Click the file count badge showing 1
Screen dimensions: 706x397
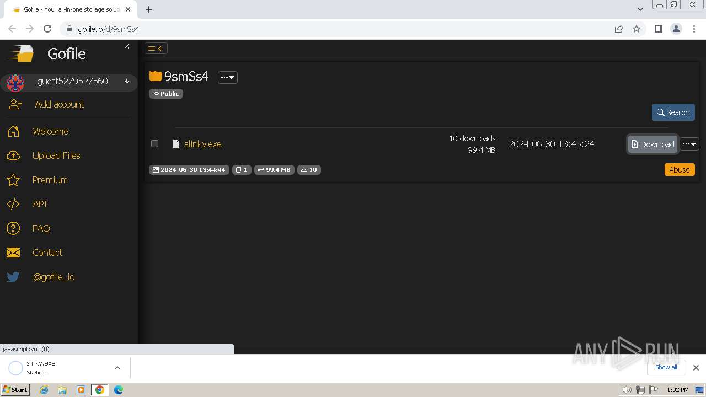pos(242,170)
